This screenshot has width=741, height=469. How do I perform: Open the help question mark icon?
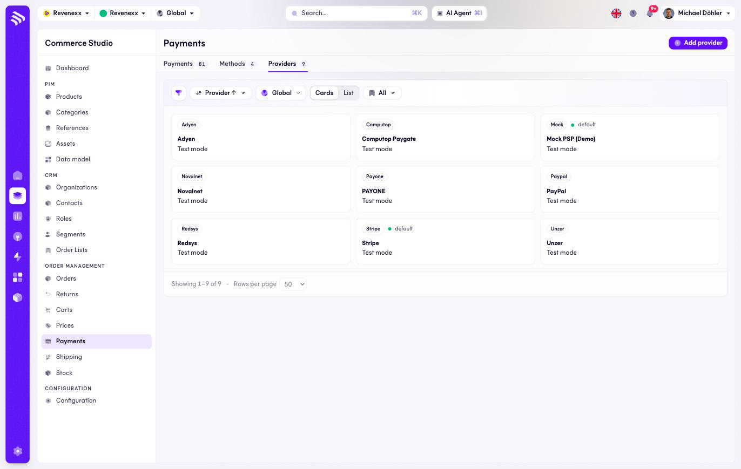coord(633,13)
